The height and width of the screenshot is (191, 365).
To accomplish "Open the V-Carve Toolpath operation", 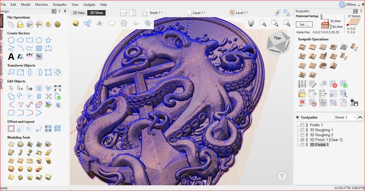I will (302, 56).
